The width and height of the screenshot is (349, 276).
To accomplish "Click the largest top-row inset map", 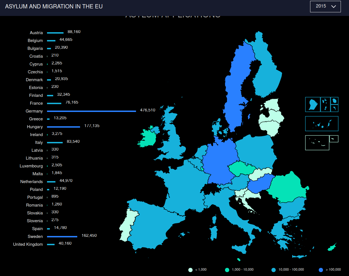I will click(313, 104).
